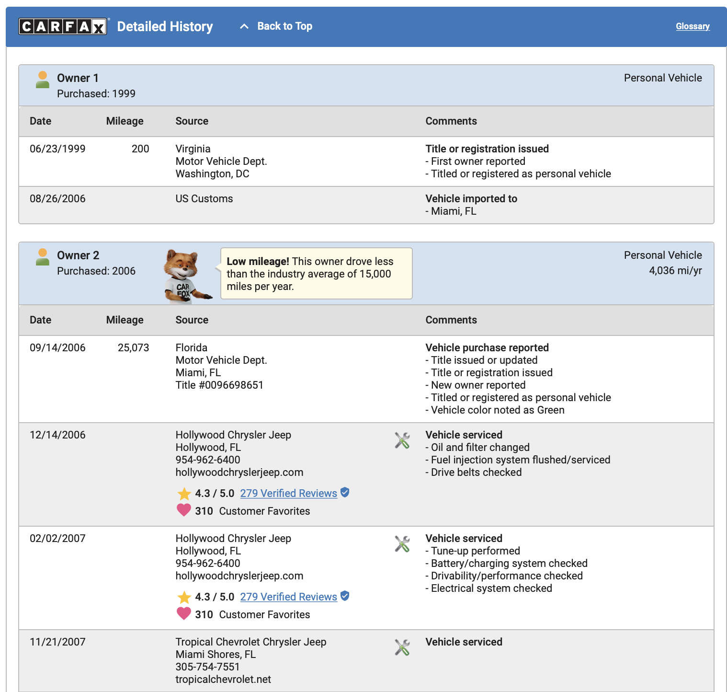
Task: Click the US Customs source entry
Action: [x=204, y=198]
